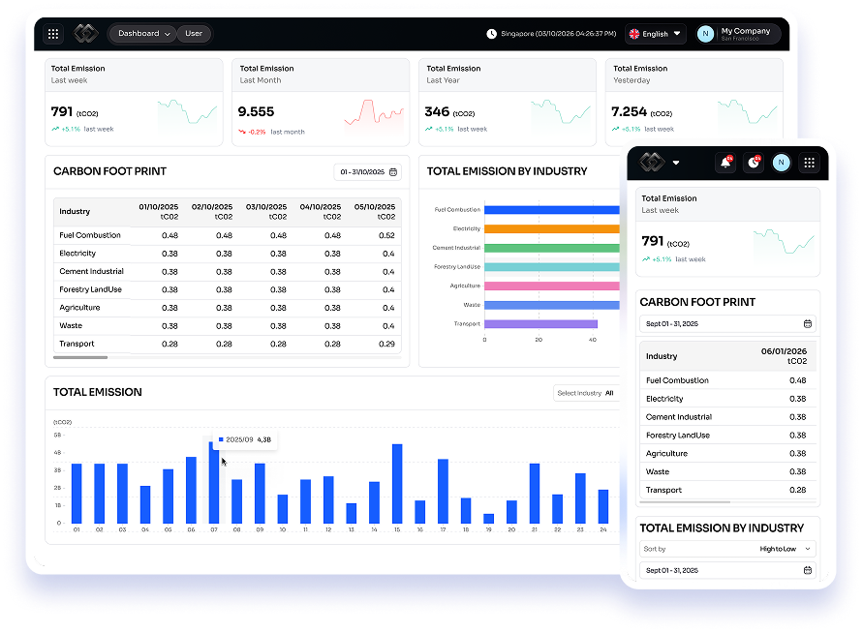Click the clock history icon with red badge
This screenshot has width=863, height=633.
(x=753, y=163)
